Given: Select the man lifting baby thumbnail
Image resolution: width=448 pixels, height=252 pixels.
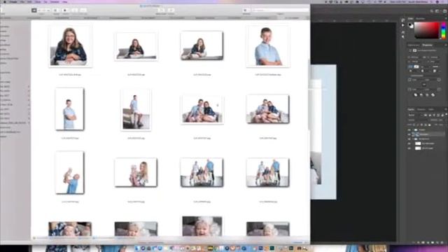Looking at the screenshot, I should tap(70, 173).
